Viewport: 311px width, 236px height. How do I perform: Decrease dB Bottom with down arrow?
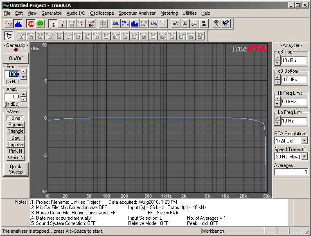coord(278,82)
